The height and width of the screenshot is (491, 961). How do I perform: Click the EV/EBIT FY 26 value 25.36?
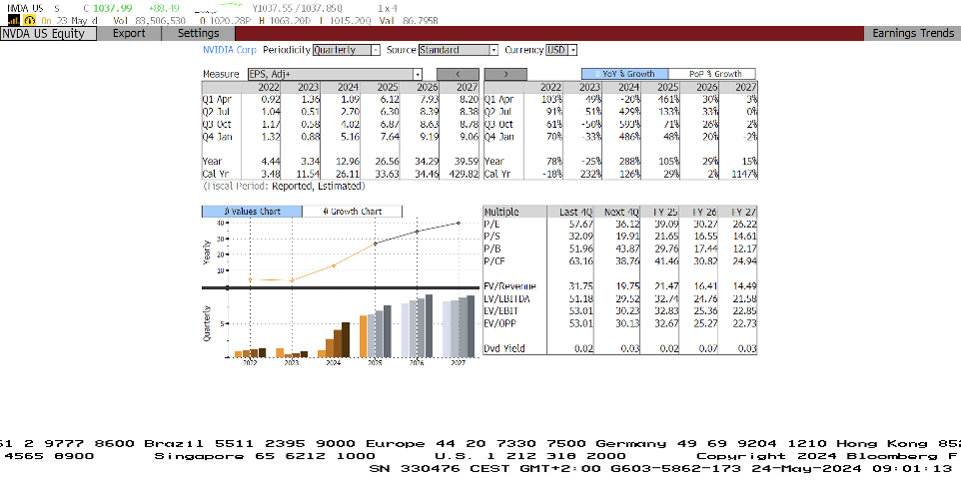[705, 311]
